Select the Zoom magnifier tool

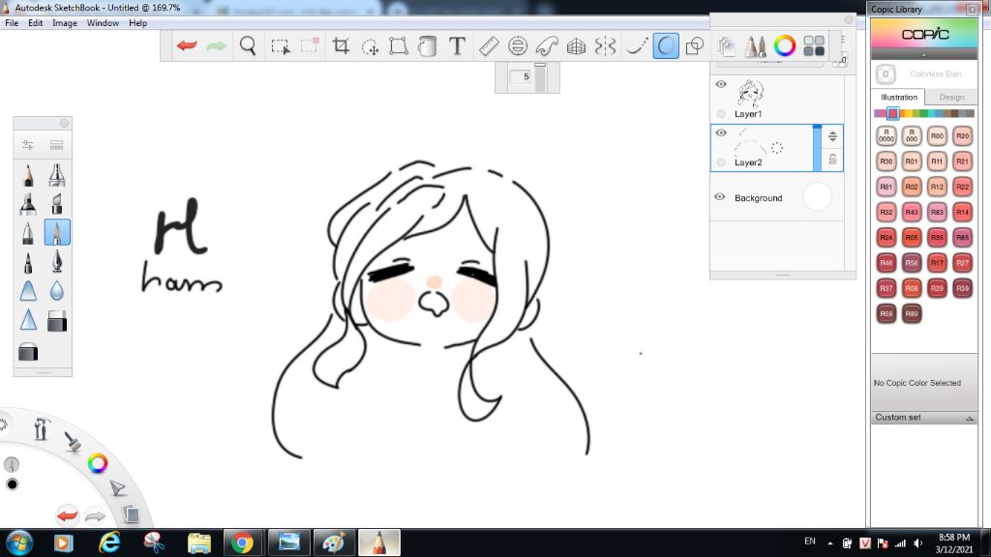pos(248,45)
